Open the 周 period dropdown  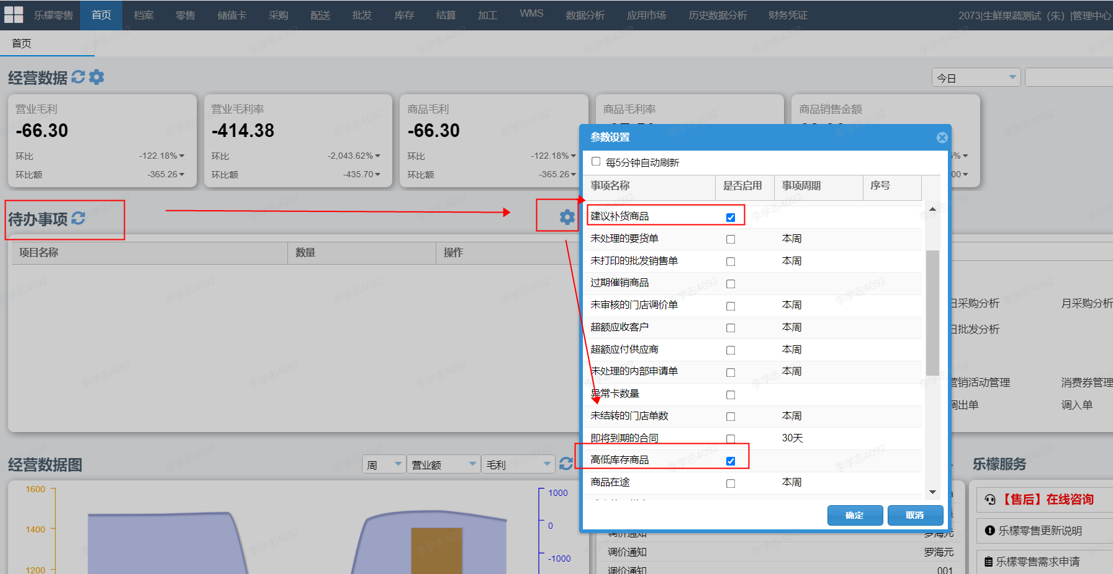click(384, 464)
